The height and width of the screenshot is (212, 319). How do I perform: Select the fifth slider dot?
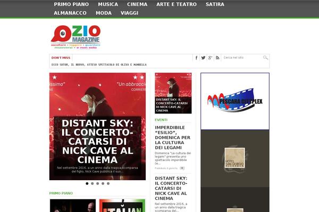pyautogui.click(x=108, y=183)
